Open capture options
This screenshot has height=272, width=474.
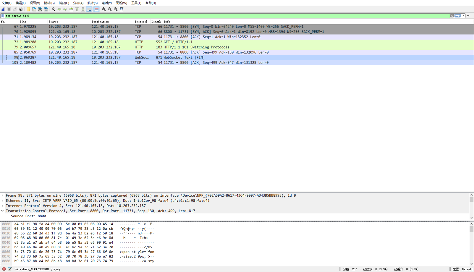(x=21, y=9)
